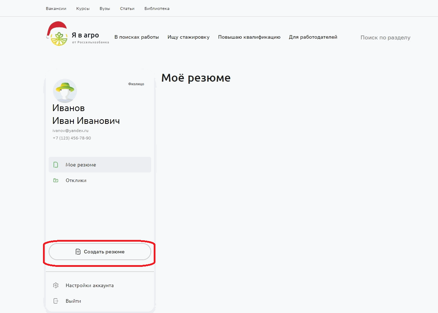The height and width of the screenshot is (313, 438).
Task: Click the folder icon next to Отклики
Action: tap(56, 180)
